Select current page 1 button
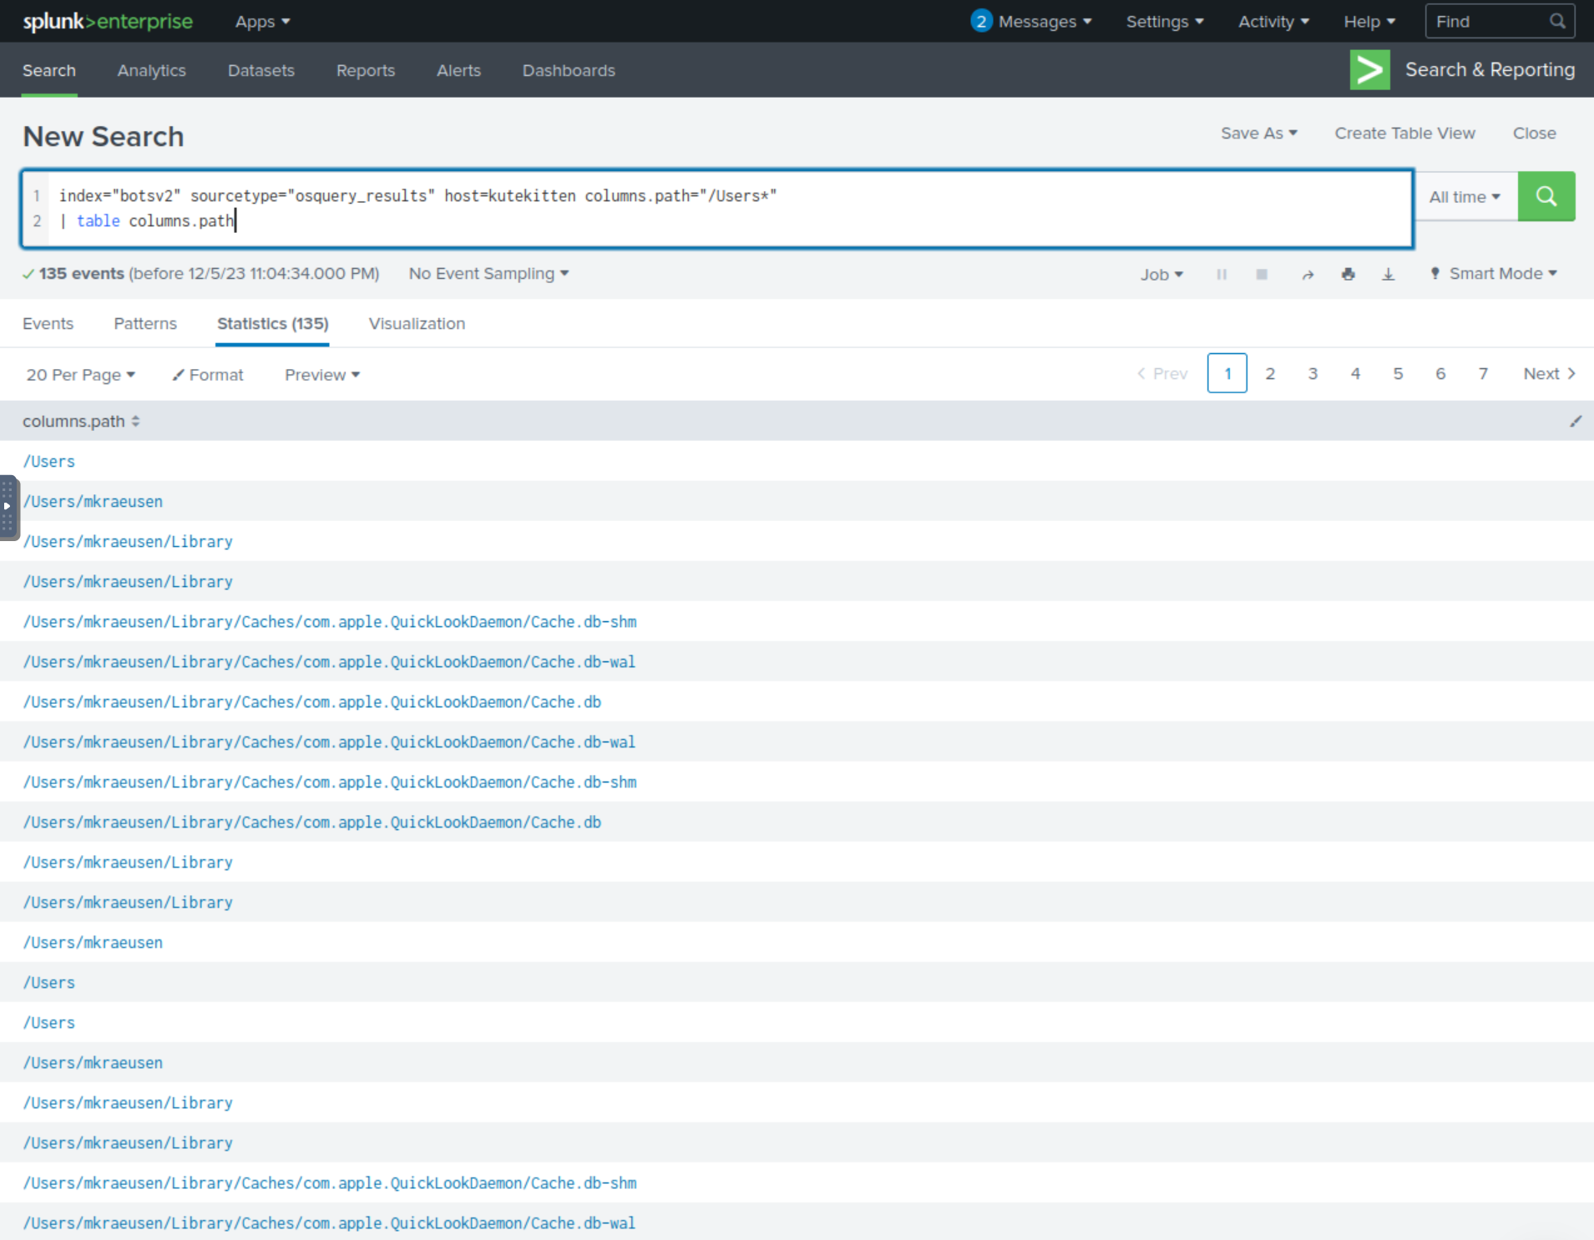Screen dimensions: 1594x1240 [1227, 373]
